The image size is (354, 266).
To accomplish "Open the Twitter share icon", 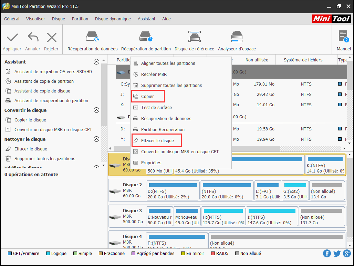I will point(337,253).
